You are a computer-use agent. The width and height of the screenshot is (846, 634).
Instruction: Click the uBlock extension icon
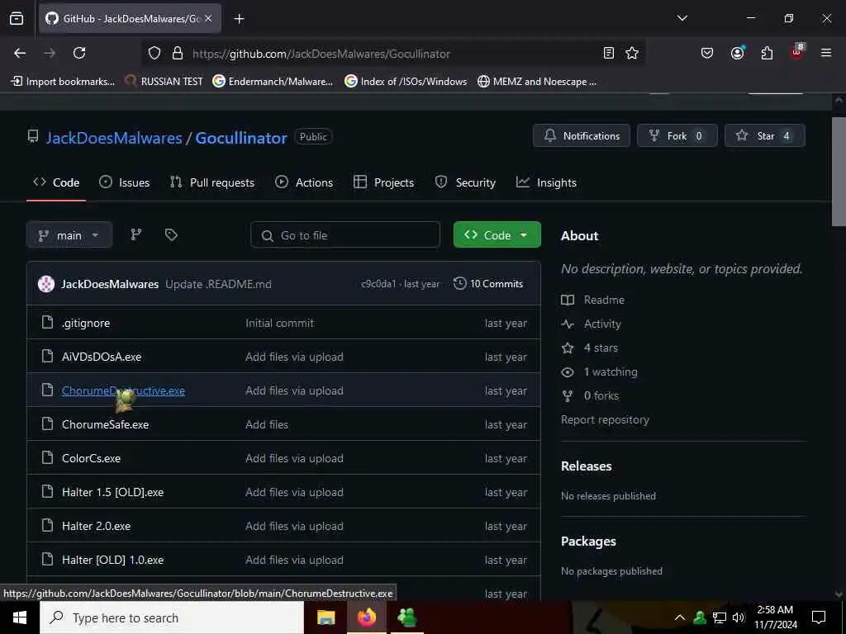pyautogui.click(x=797, y=52)
